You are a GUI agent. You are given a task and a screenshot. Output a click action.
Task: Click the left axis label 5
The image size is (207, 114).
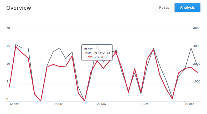point(7,82)
